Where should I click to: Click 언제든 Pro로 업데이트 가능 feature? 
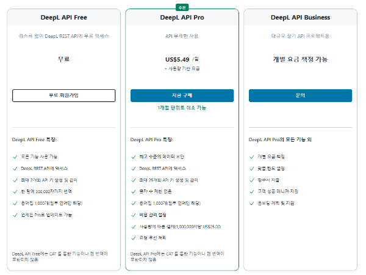46,215
